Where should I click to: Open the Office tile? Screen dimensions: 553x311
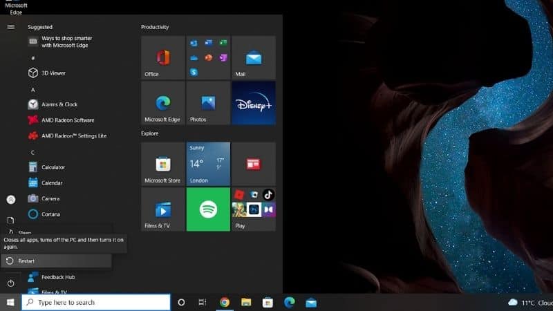tap(163, 57)
